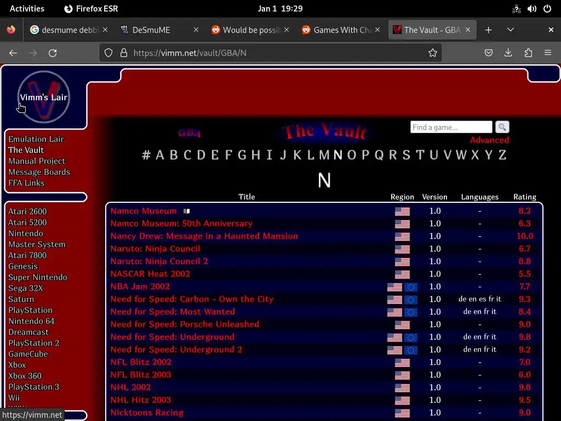This screenshot has width=561, height=421.
Task: Browse games under letter M
Action: click(x=324, y=155)
